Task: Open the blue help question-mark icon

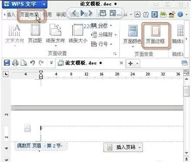Action: 180,14
